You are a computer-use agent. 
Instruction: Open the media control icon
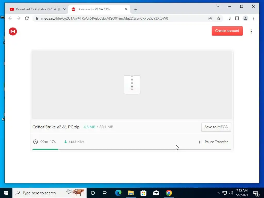click(x=229, y=18)
